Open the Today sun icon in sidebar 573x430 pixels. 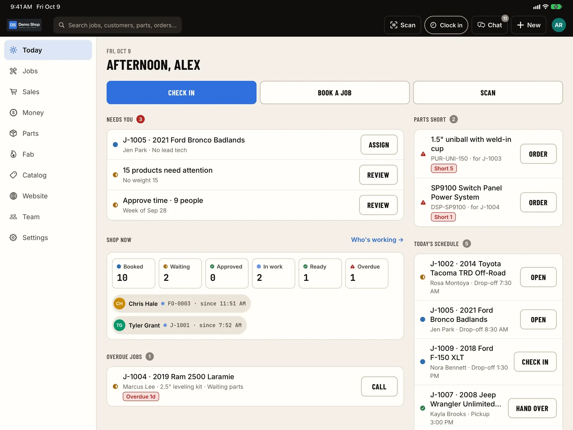13,50
